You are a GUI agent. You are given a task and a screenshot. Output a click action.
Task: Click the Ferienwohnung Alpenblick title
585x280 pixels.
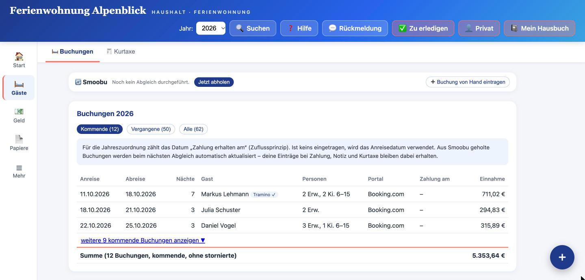point(78,11)
